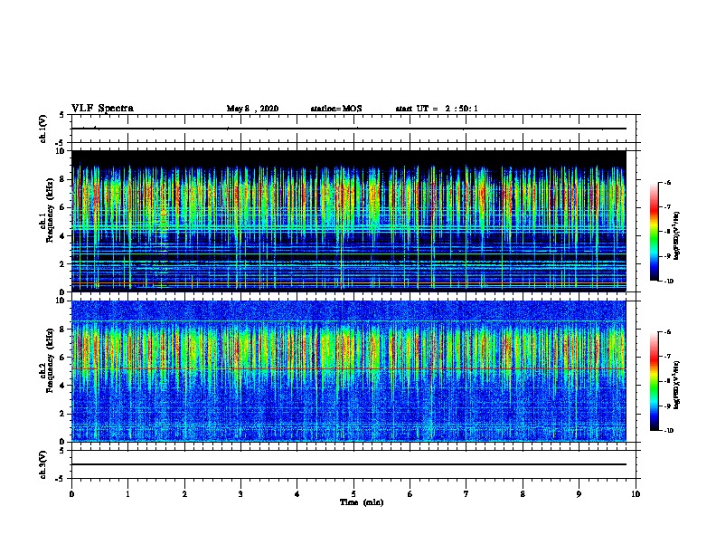This screenshot has width=716, height=554.
Task: Click the ch.1 'Frequency (kHz)' axis label
Action: (50, 210)
